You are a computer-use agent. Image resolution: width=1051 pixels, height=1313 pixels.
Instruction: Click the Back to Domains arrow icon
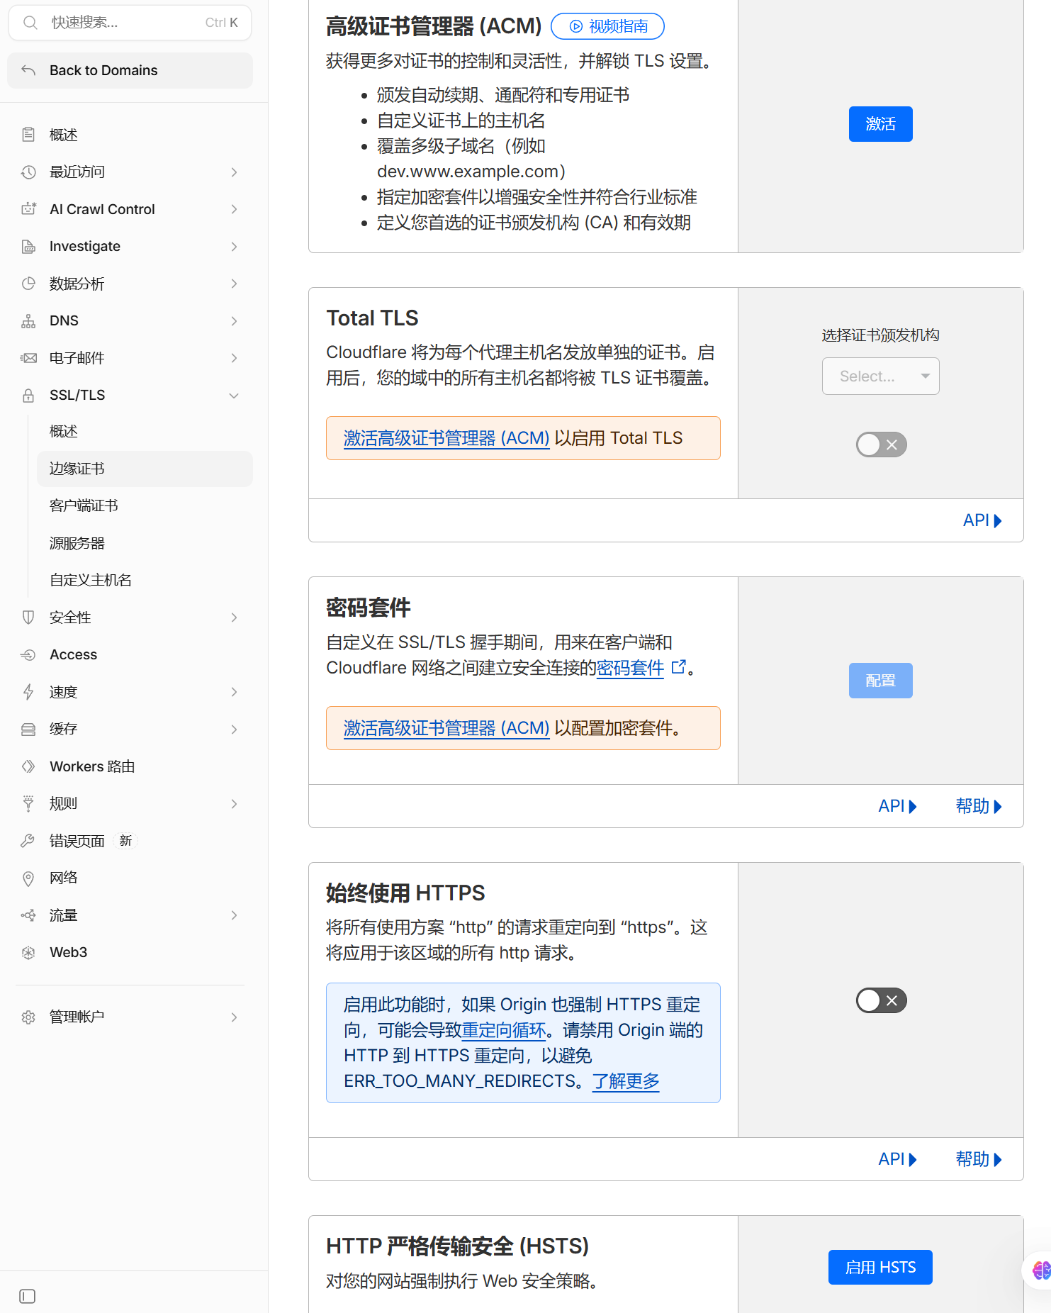point(28,70)
